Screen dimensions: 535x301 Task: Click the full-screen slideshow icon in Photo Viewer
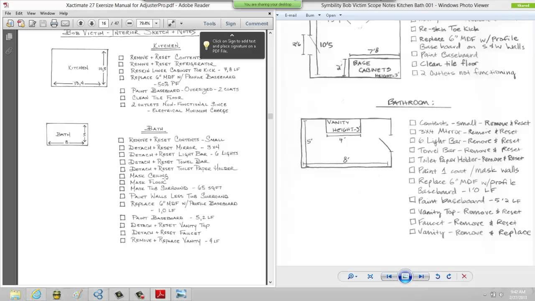tap(370, 276)
